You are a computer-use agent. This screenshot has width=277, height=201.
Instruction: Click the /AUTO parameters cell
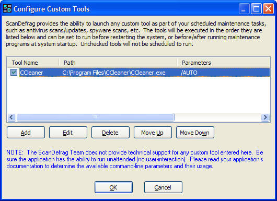tap(189, 73)
